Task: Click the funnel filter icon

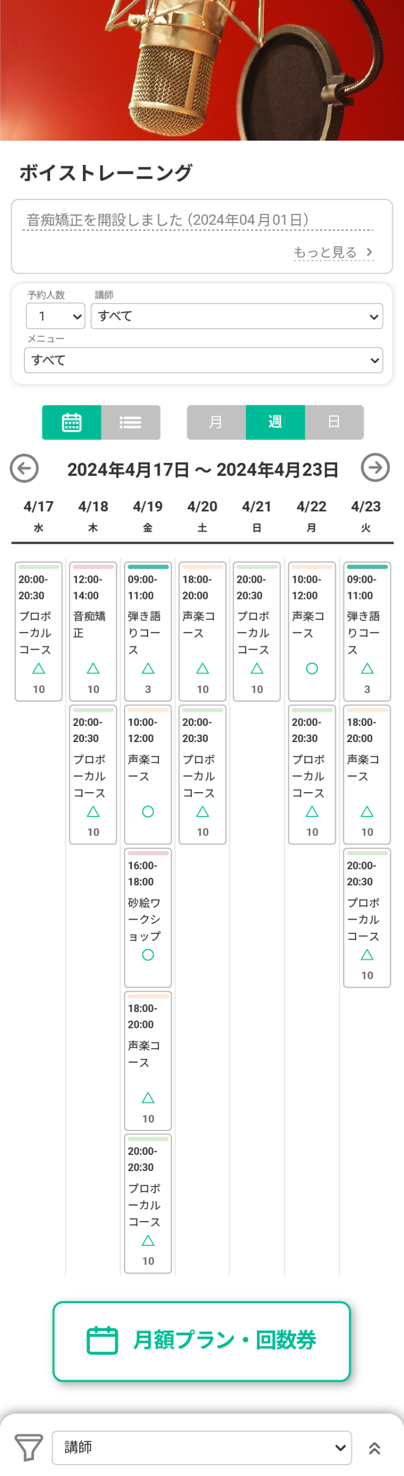Action: (28, 1447)
